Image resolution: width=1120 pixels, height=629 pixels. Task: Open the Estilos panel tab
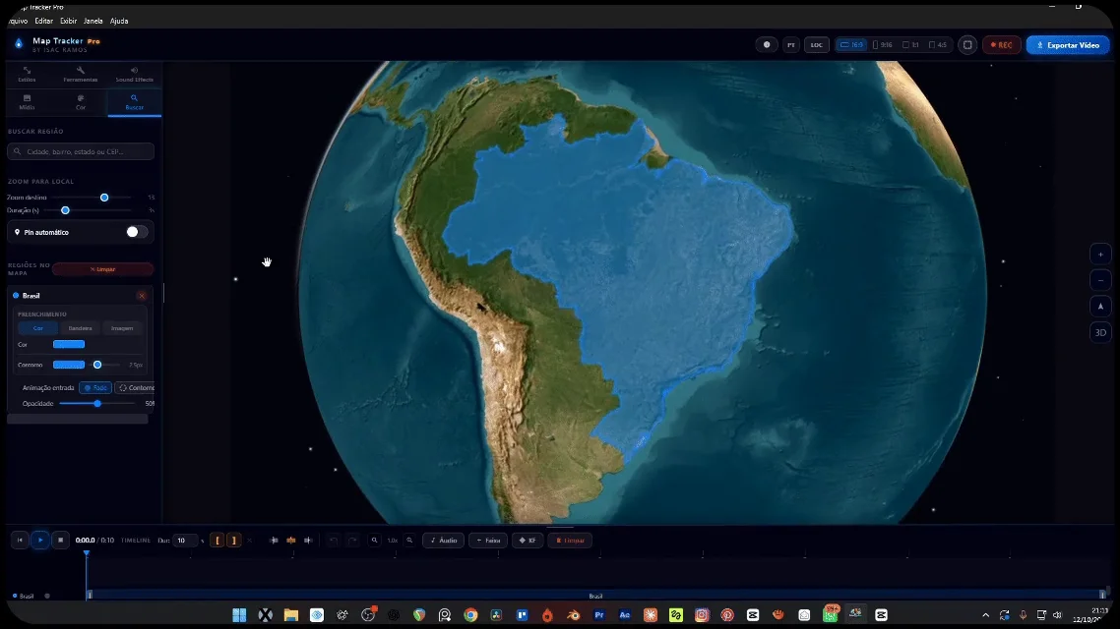[x=28, y=74]
